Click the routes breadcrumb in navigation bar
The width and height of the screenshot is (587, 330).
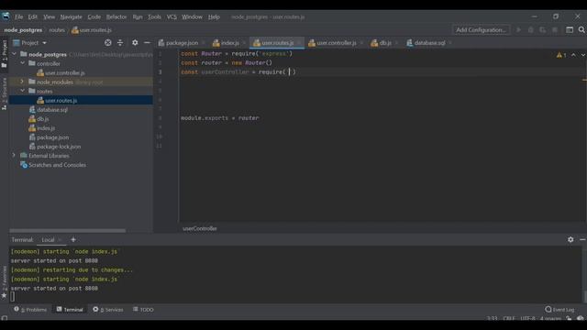tap(57, 30)
